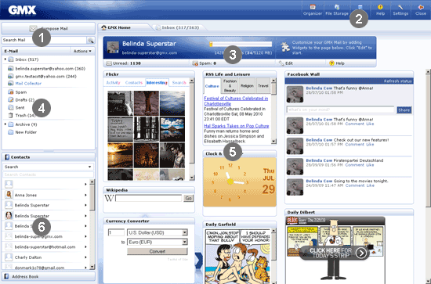Open Settings in the top toolbar

[x=400, y=10]
